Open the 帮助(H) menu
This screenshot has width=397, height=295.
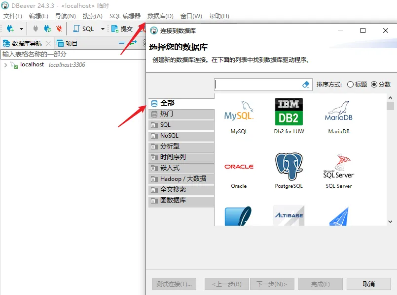pyautogui.click(x=219, y=16)
